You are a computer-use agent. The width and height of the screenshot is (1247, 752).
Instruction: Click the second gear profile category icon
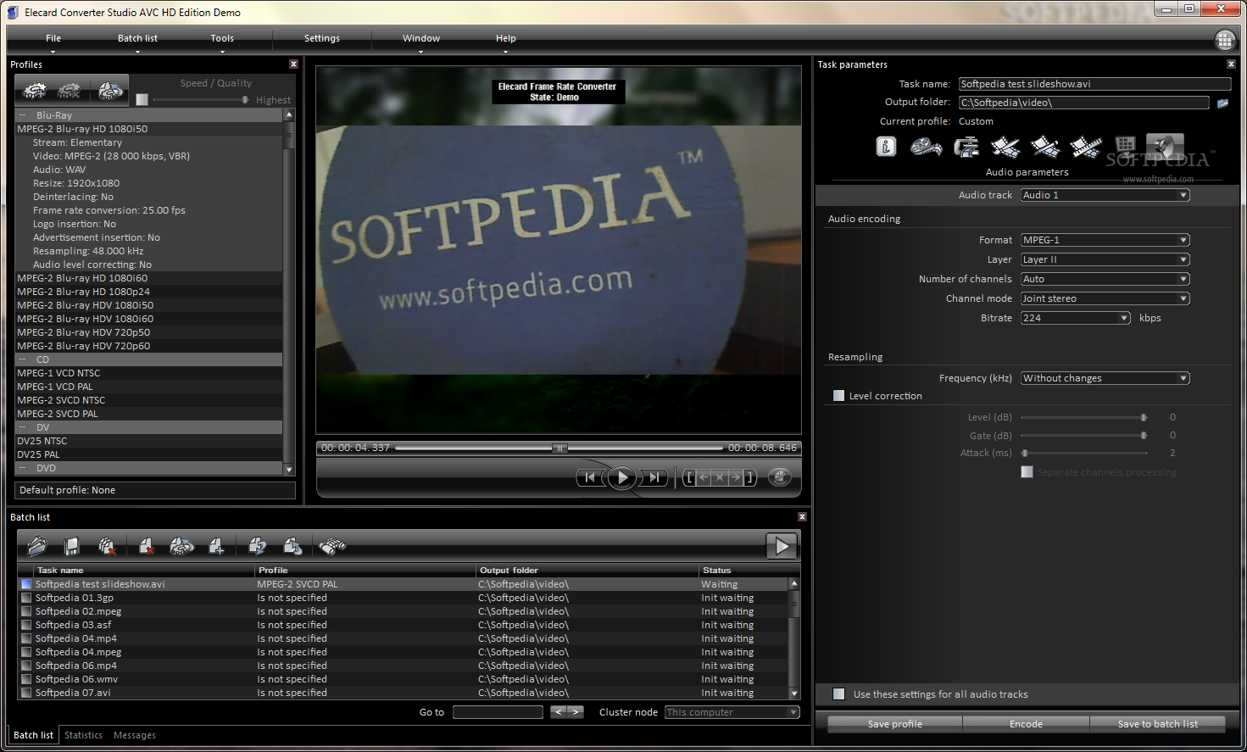tap(70, 90)
